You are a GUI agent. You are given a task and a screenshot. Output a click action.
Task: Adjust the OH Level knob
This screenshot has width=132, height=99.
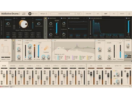pyautogui.click(x=8, y=23)
